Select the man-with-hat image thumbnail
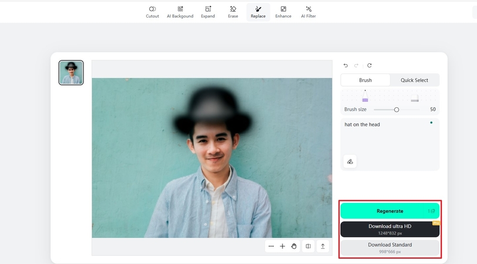This screenshot has height=264, width=477. click(x=71, y=73)
